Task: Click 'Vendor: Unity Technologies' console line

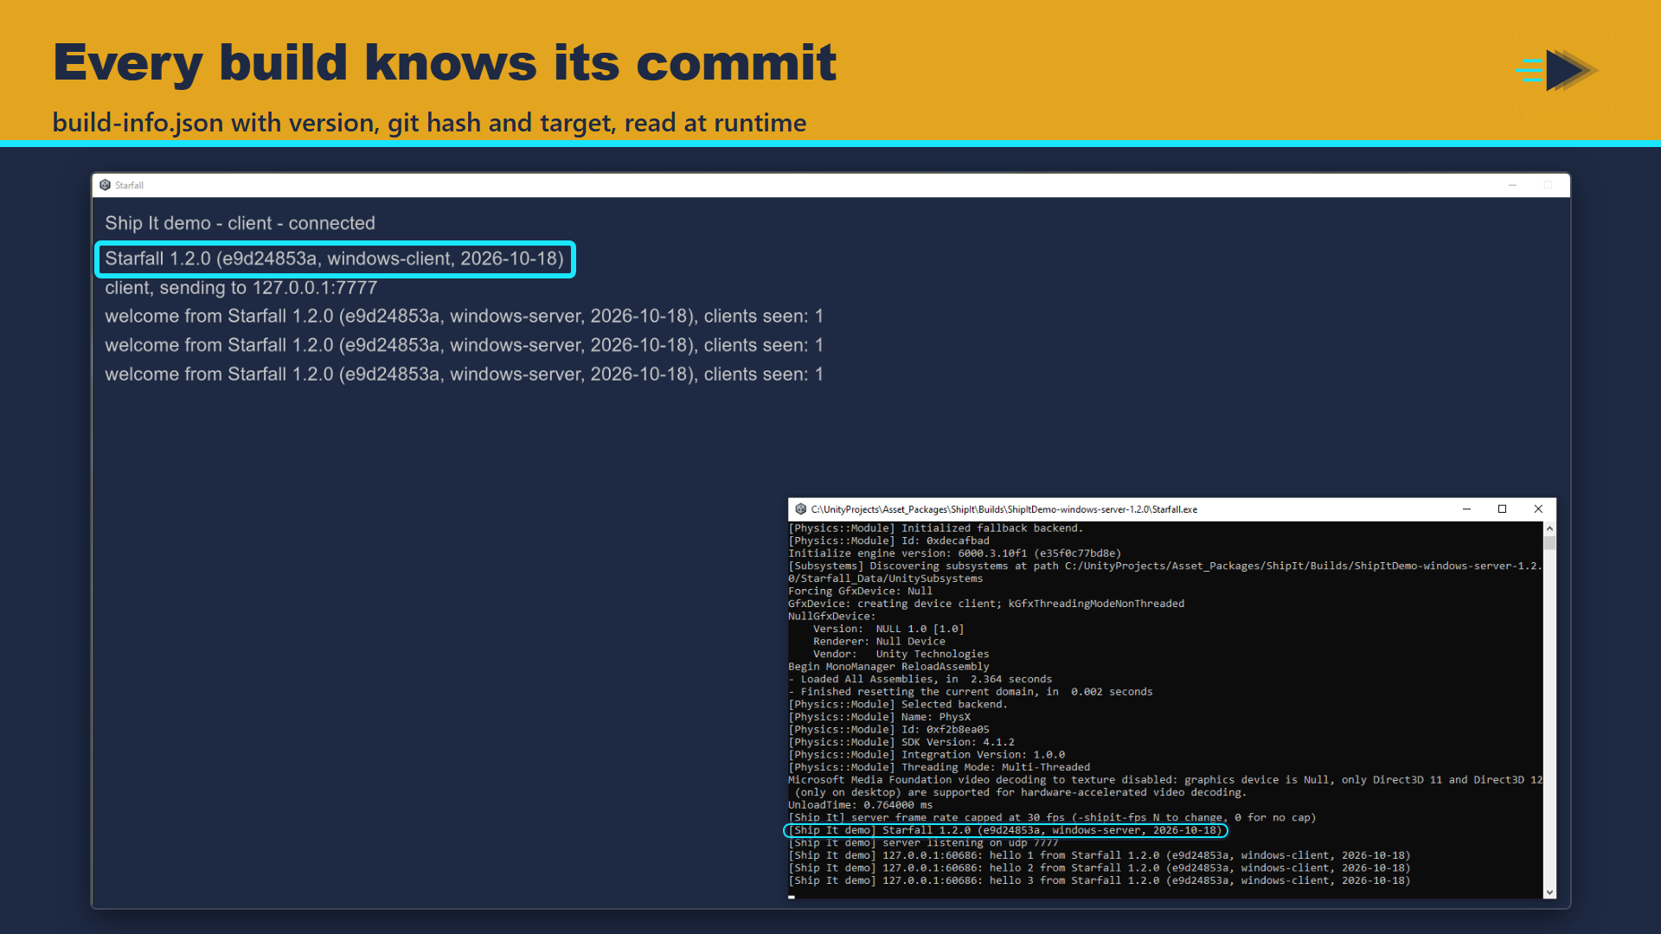Action: coord(901,655)
